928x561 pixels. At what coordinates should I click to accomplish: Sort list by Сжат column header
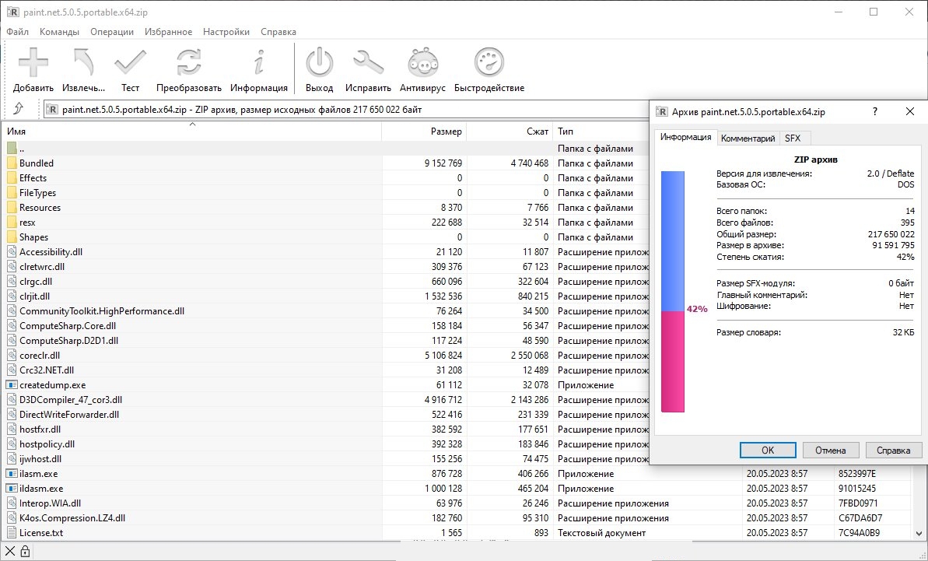[510, 131]
